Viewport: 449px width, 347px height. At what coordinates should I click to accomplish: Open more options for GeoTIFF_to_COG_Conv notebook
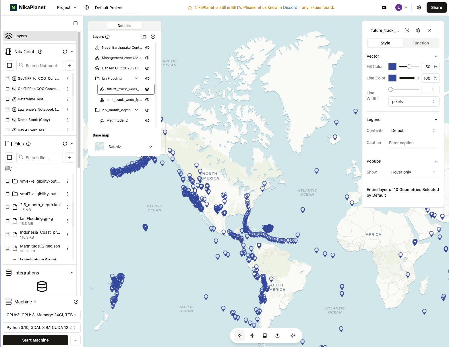67,79
